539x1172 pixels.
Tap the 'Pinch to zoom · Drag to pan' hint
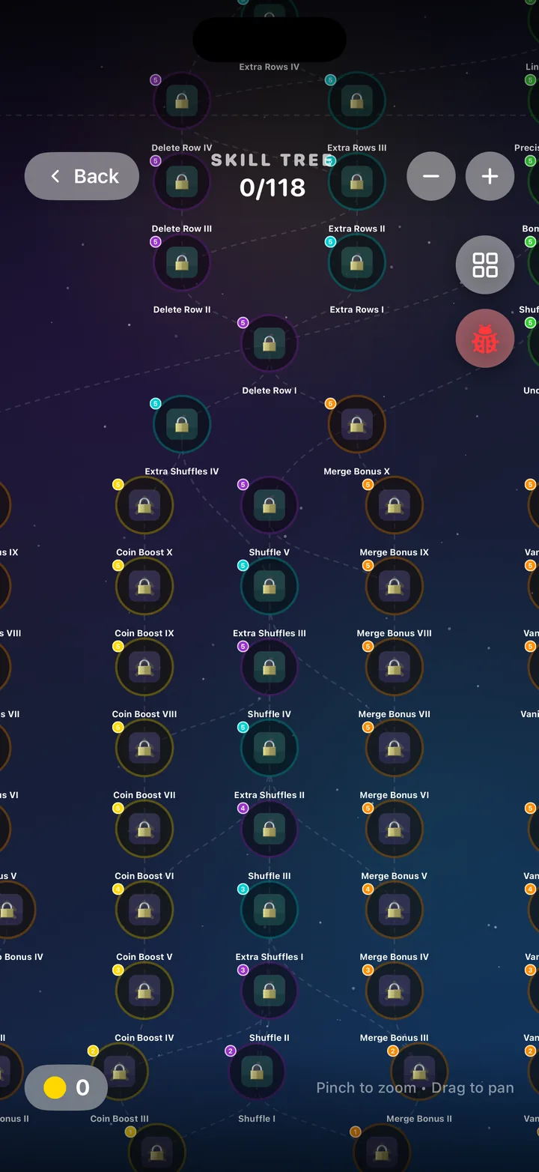tap(415, 1088)
